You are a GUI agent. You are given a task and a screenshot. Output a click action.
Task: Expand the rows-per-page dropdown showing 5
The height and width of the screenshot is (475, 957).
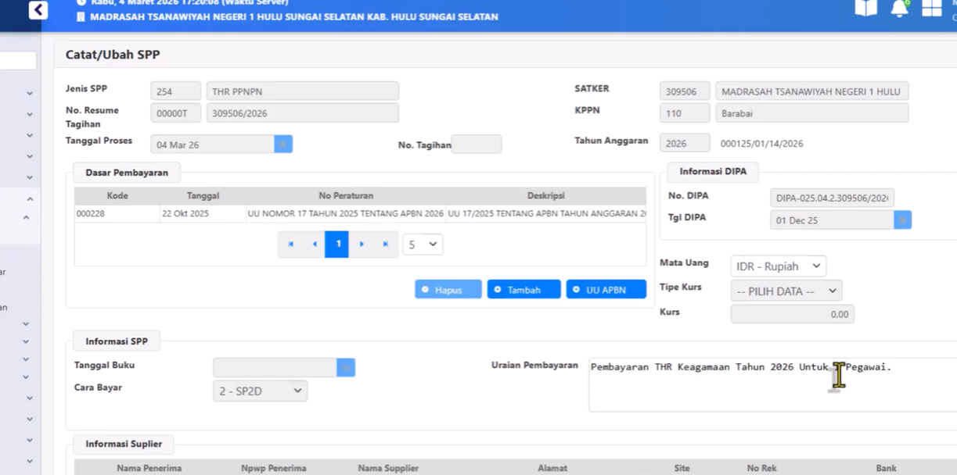pyautogui.click(x=423, y=245)
